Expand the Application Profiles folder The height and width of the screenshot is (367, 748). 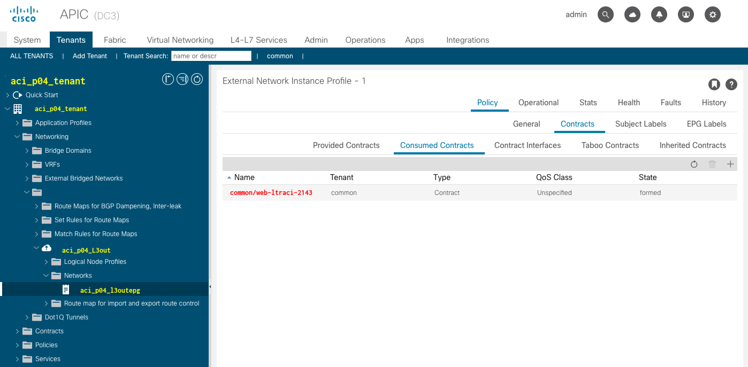(x=17, y=123)
